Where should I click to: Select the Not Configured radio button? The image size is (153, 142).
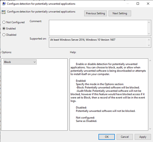[4, 22]
